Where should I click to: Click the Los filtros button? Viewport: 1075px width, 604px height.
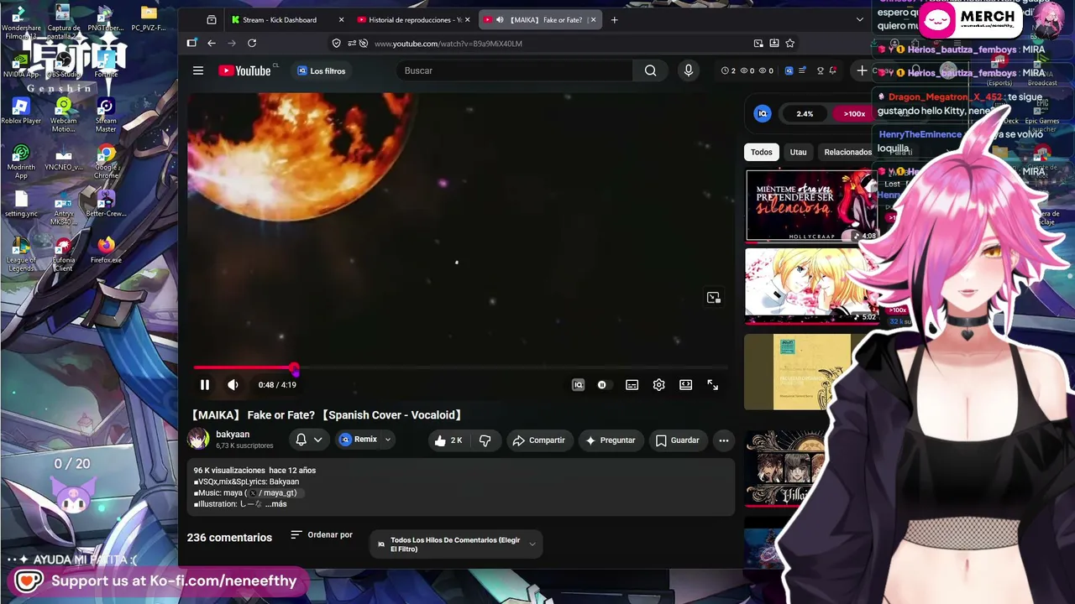pos(322,70)
